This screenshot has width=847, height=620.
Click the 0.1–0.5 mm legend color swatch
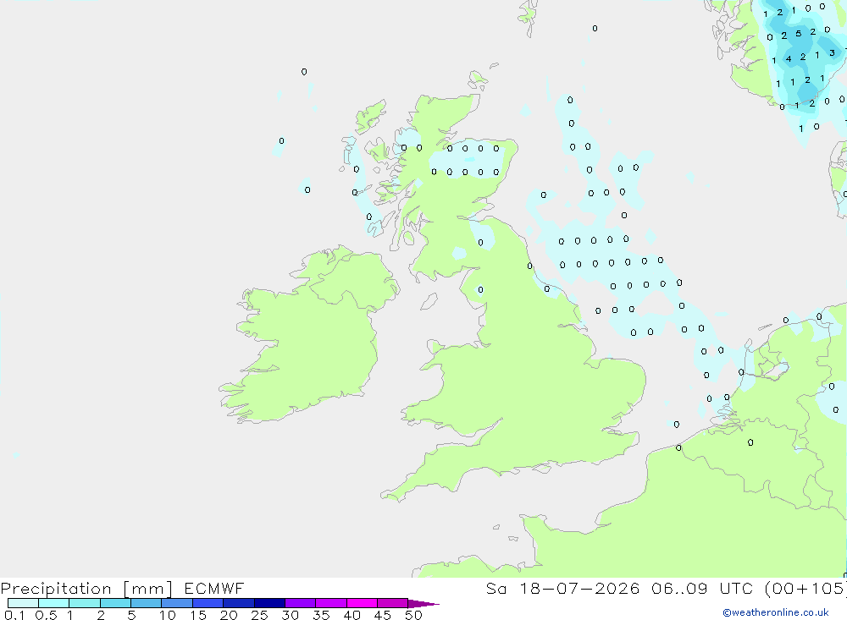coord(23,603)
